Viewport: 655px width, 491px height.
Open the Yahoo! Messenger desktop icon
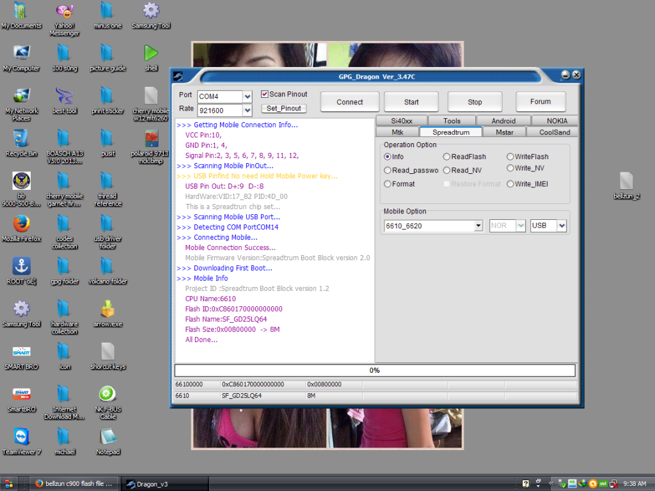[63, 11]
